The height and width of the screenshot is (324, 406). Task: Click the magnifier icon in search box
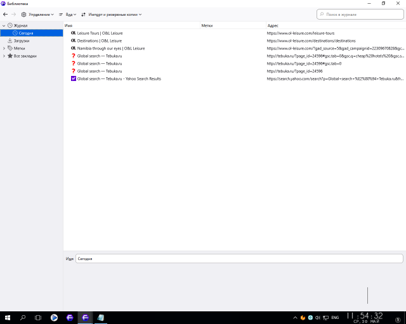[322, 14]
